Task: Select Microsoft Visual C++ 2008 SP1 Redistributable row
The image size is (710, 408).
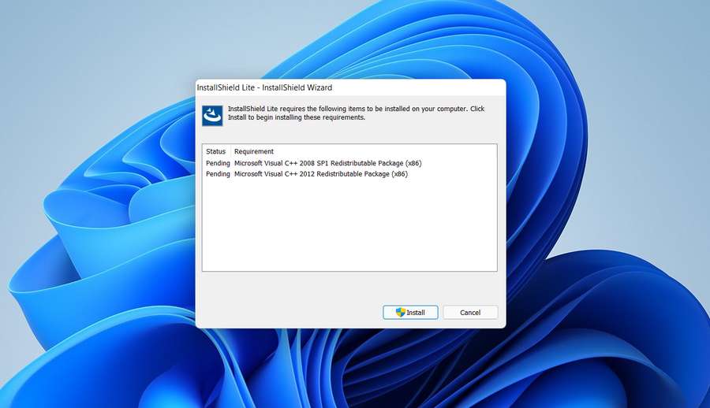Action: click(x=349, y=163)
